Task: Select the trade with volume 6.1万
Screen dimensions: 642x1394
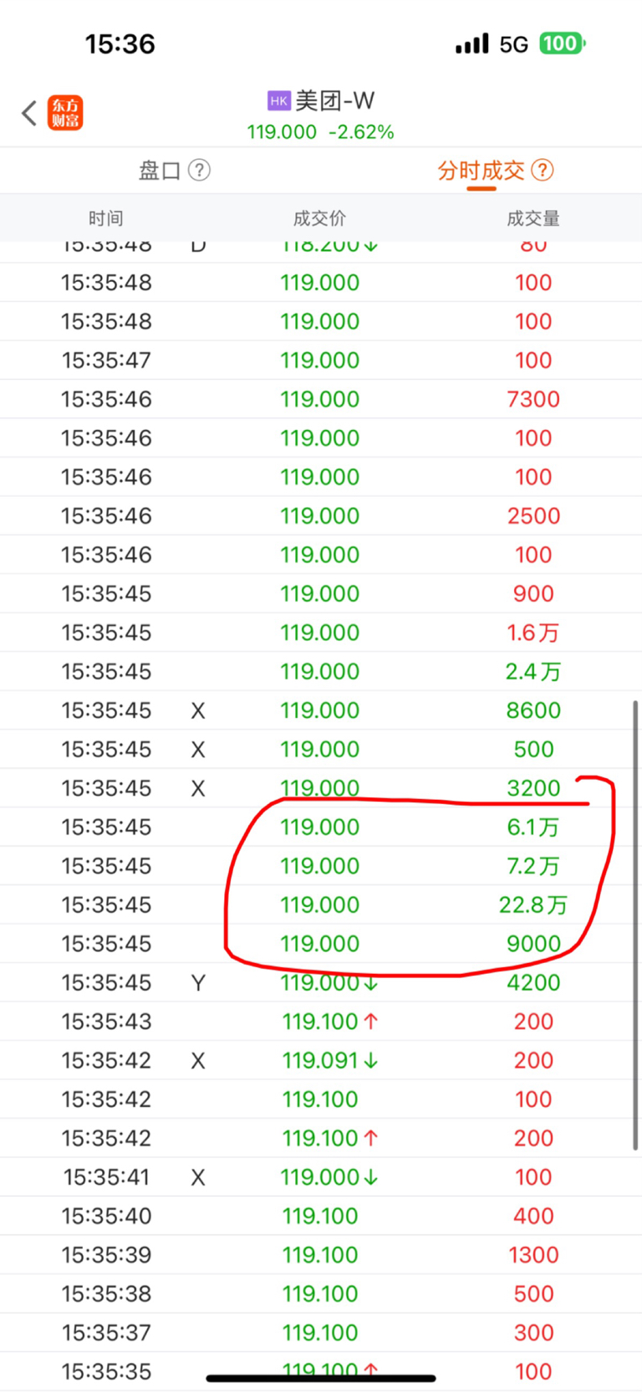Action: pyautogui.click(x=321, y=827)
